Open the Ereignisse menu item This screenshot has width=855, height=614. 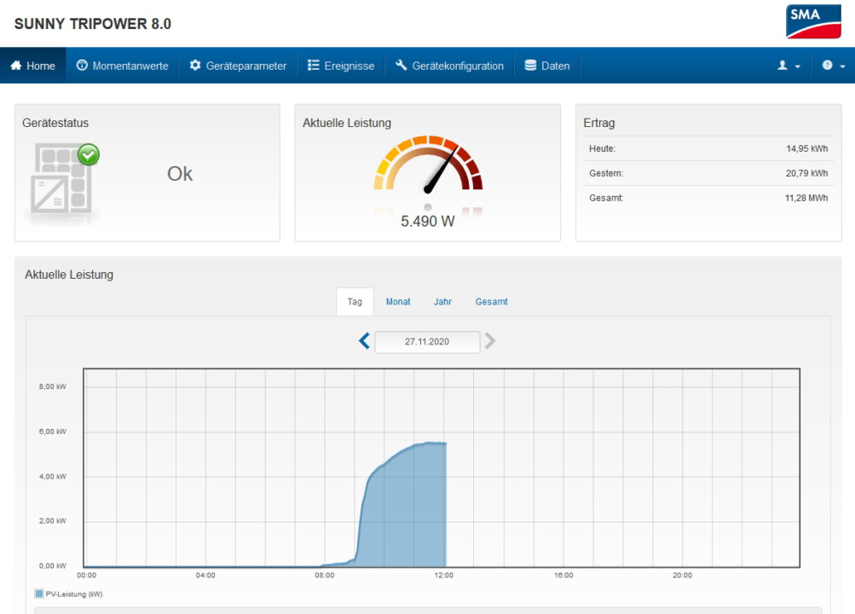[341, 66]
